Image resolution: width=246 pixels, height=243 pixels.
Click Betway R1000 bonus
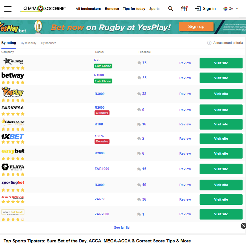click(x=99, y=75)
